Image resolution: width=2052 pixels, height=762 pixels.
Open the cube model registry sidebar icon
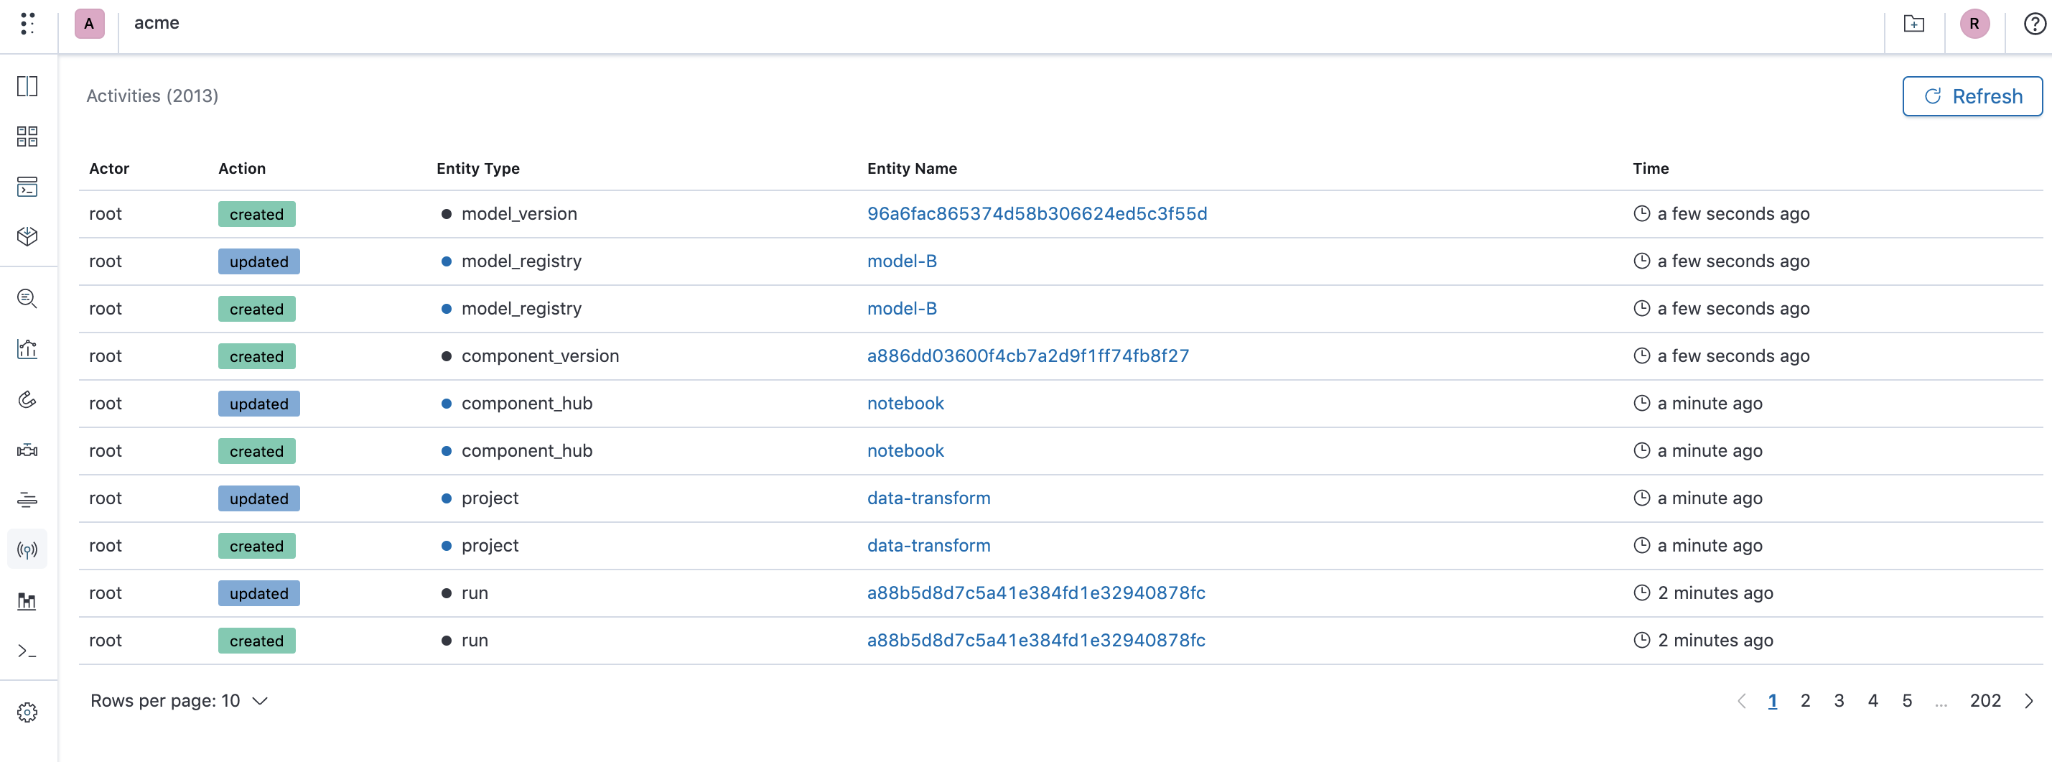point(27,237)
